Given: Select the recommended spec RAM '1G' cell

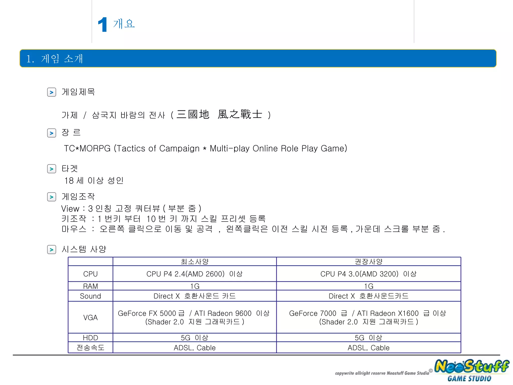Looking at the screenshot, I should pyautogui.click(x=369, y=286).
